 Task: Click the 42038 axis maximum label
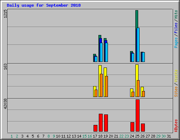tap(5, 104)
